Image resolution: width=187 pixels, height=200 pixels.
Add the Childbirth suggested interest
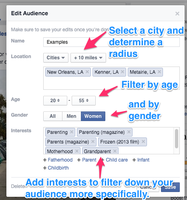pyautogui.click(x=56, y=168)
